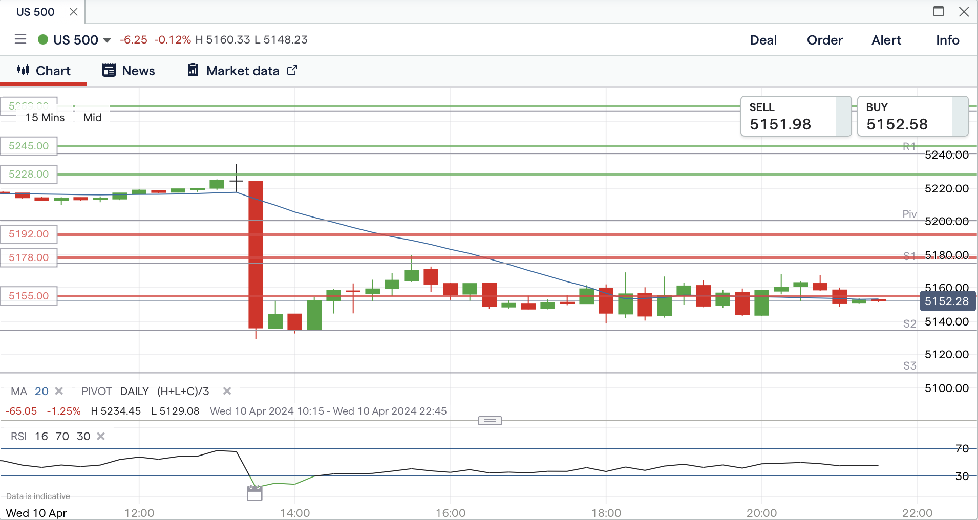Viewport: 978px width, 520px height.
Task: Open the hamburger menu beside US 500
Action: pos(20,39)
